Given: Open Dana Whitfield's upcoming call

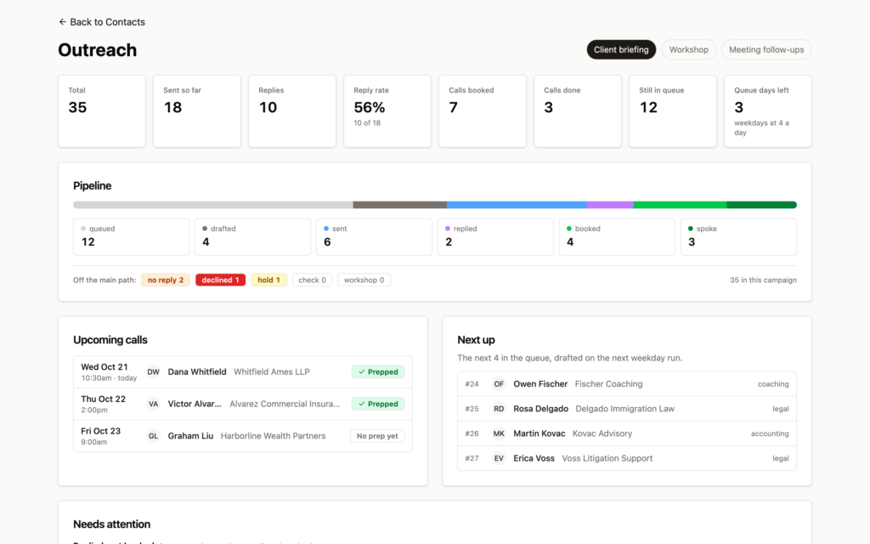Looking at the screenshot, I should coord(243,372).
